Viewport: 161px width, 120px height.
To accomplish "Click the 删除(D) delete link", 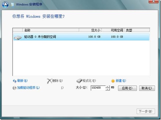I will [57, 81].
